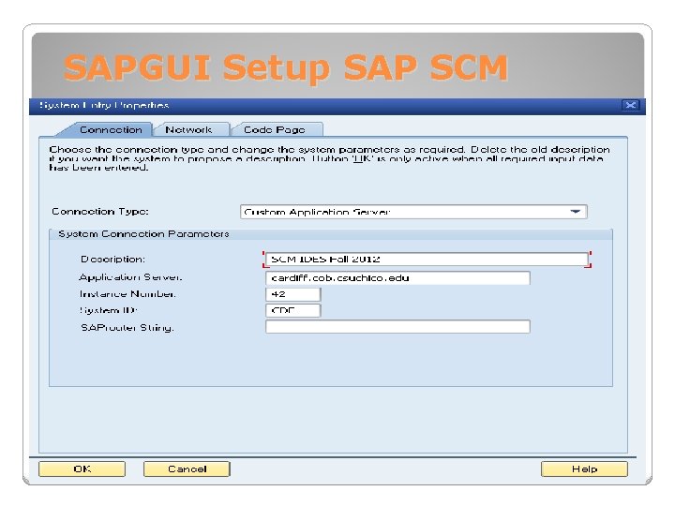Screen dimensions: 675x506
Task: Click the Application Server input field
Action: coord(397,278)
